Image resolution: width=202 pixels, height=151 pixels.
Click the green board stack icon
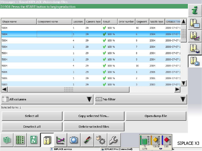(x=7, y=140)
